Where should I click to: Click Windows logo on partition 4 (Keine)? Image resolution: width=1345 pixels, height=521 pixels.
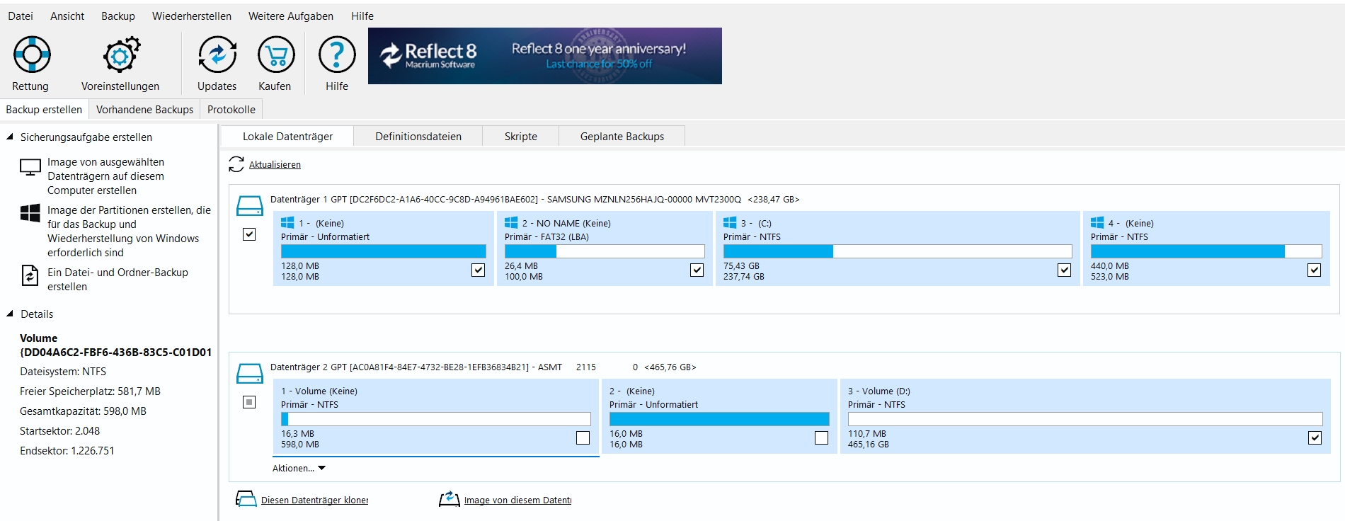(1097, 222)
